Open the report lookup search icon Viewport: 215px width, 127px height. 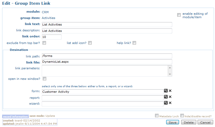tap(166, 97)
